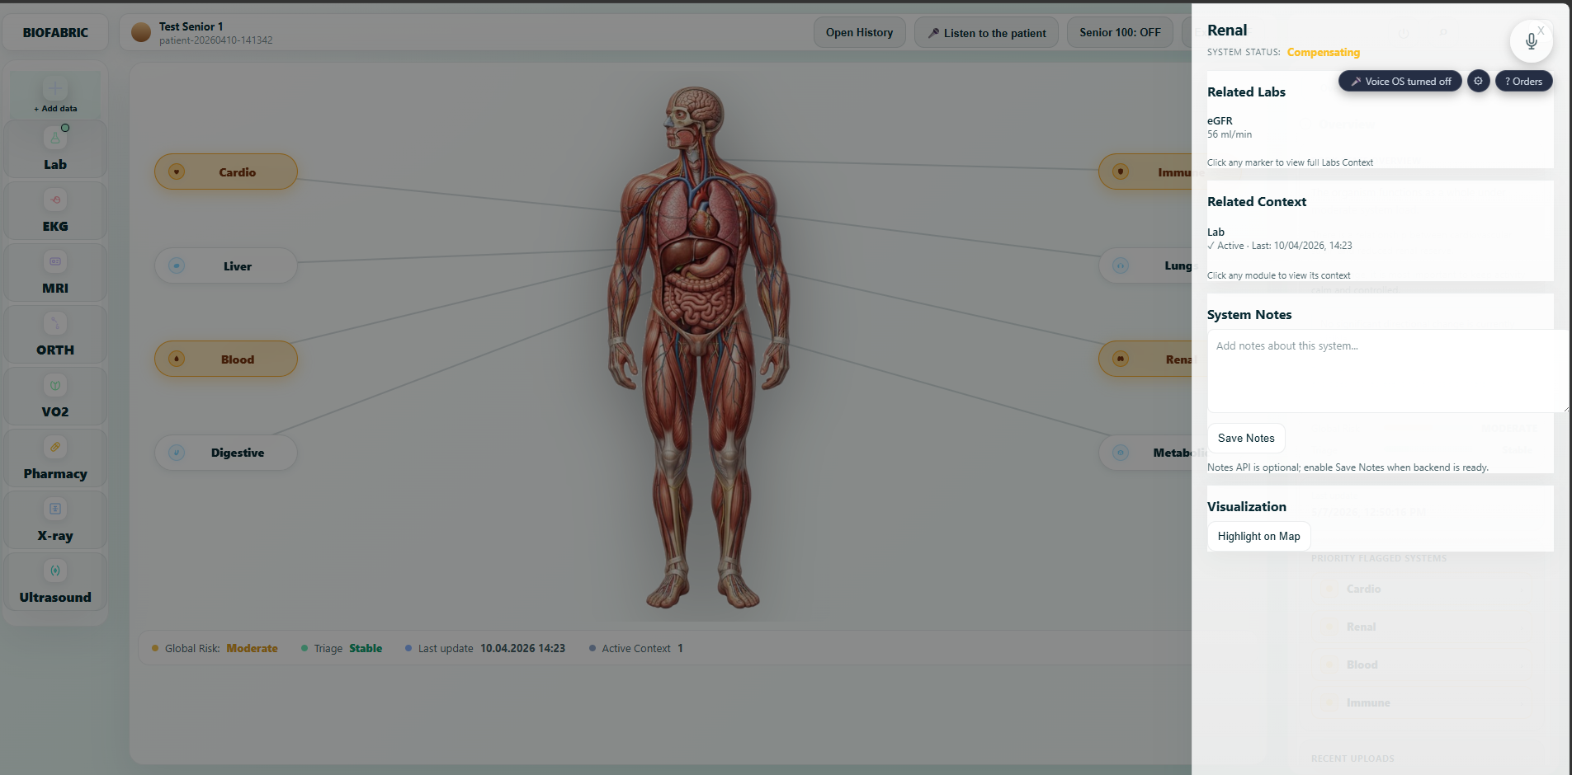1572x775 pixels.
Task: Click Lab label in sidebar
Action: click(55, 164)
